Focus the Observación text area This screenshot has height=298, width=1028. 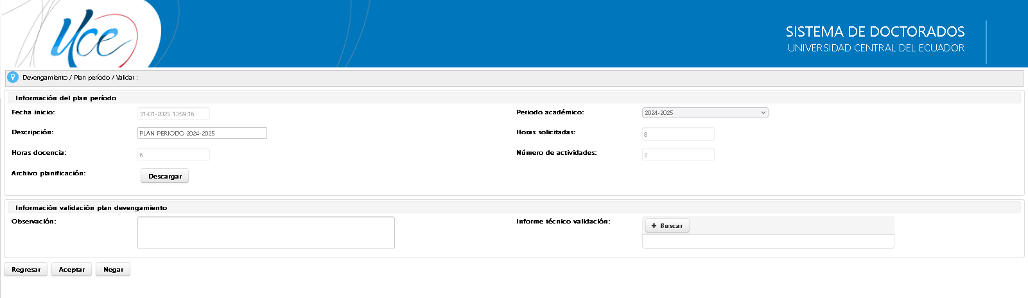tap(266, 232)
